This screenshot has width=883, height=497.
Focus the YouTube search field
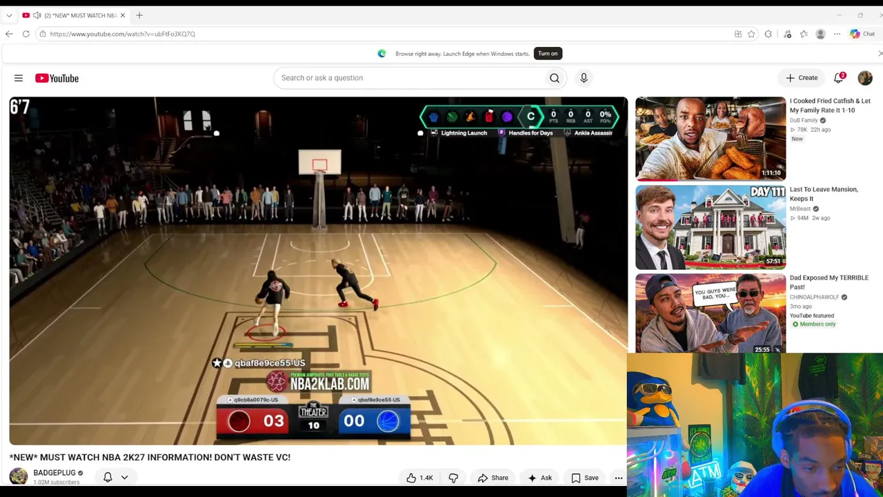(409, 78)
